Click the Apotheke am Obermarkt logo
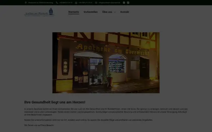The height and width of the screenshot is (132, 212). pos(39,12)
